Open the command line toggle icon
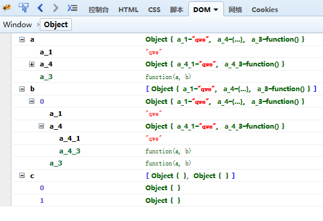This screenshot has width=323, height=221. tap(72, 8)
